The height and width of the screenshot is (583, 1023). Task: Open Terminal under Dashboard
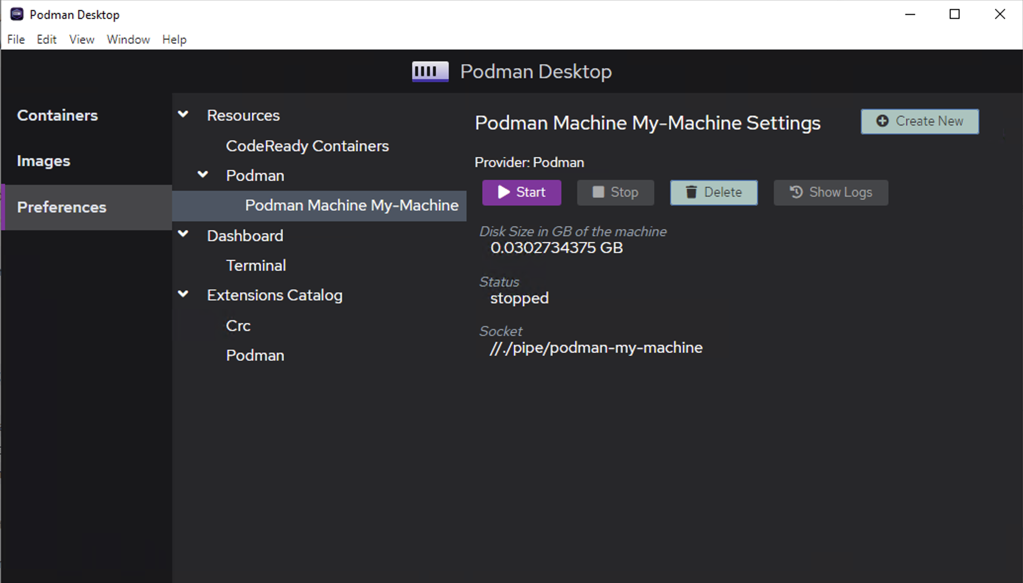point(256,266)
